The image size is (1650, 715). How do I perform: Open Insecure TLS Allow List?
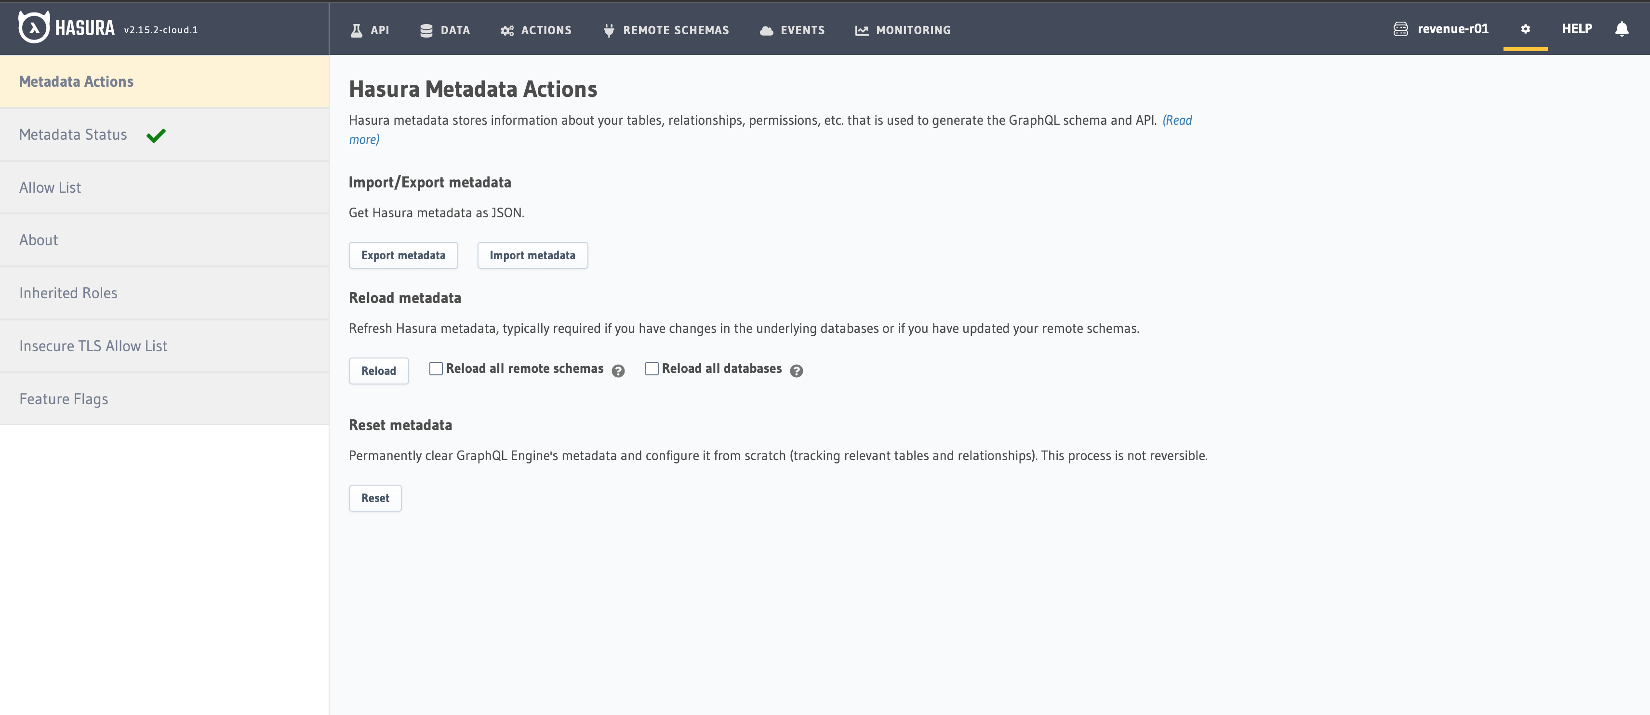point(165,346)
